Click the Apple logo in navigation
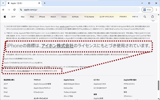This screenshot has width=160, height=100. click(x=5, y=17)
